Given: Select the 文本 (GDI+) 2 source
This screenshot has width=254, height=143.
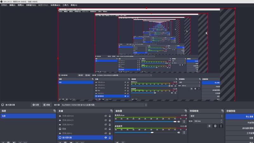Looking at the screenshot, I should click(85, 125).
